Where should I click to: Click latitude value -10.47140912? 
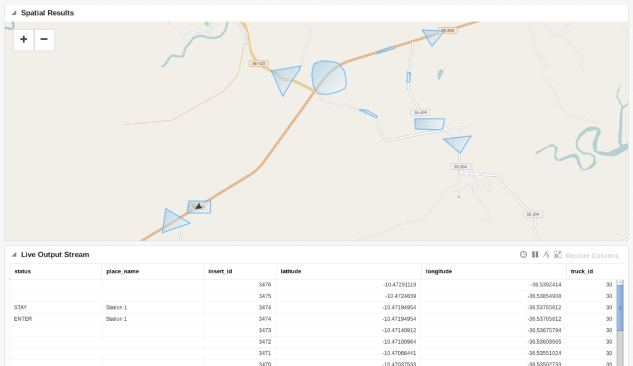pos(399,330)
